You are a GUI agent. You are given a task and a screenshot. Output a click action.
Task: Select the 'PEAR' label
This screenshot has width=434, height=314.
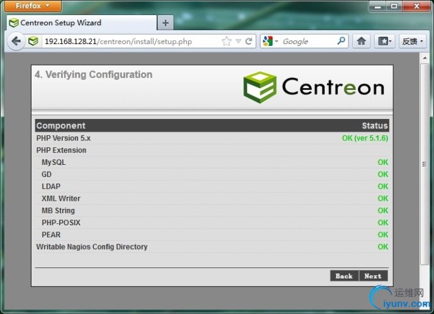pyautogui.click(x=51, y=235)
